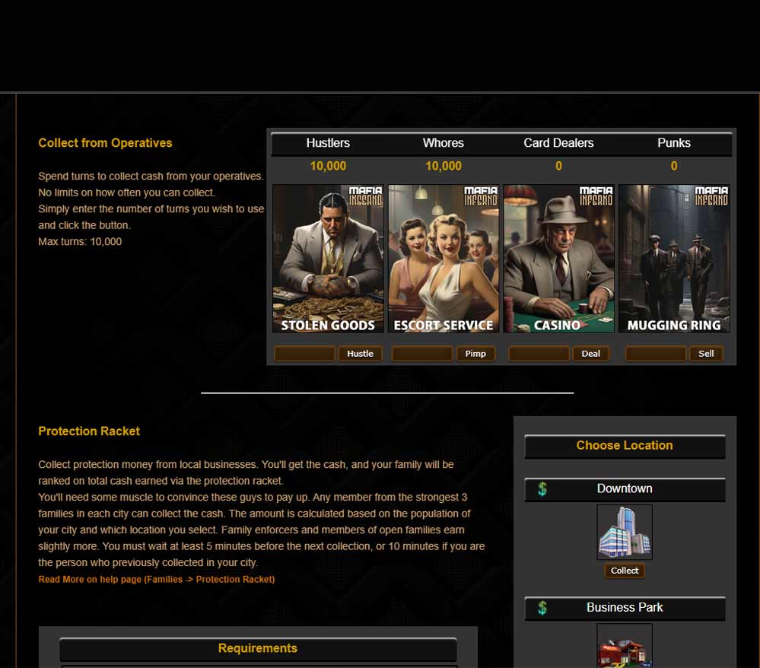760x668 pixels.
Task: Open the Protection Racket help page link
Action: coord(157,579)
